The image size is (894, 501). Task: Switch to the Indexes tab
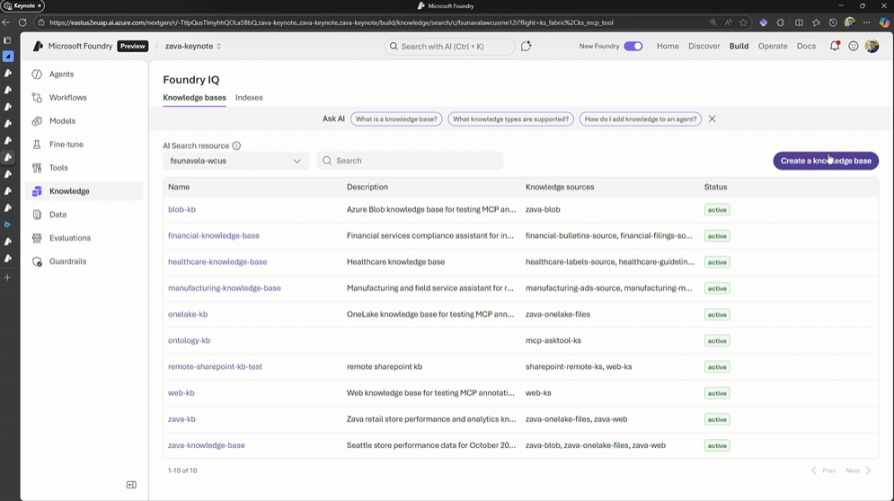(x=249, y=98)
